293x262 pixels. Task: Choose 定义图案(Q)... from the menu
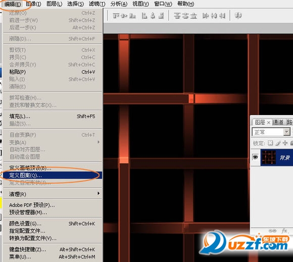coord(53,175)
